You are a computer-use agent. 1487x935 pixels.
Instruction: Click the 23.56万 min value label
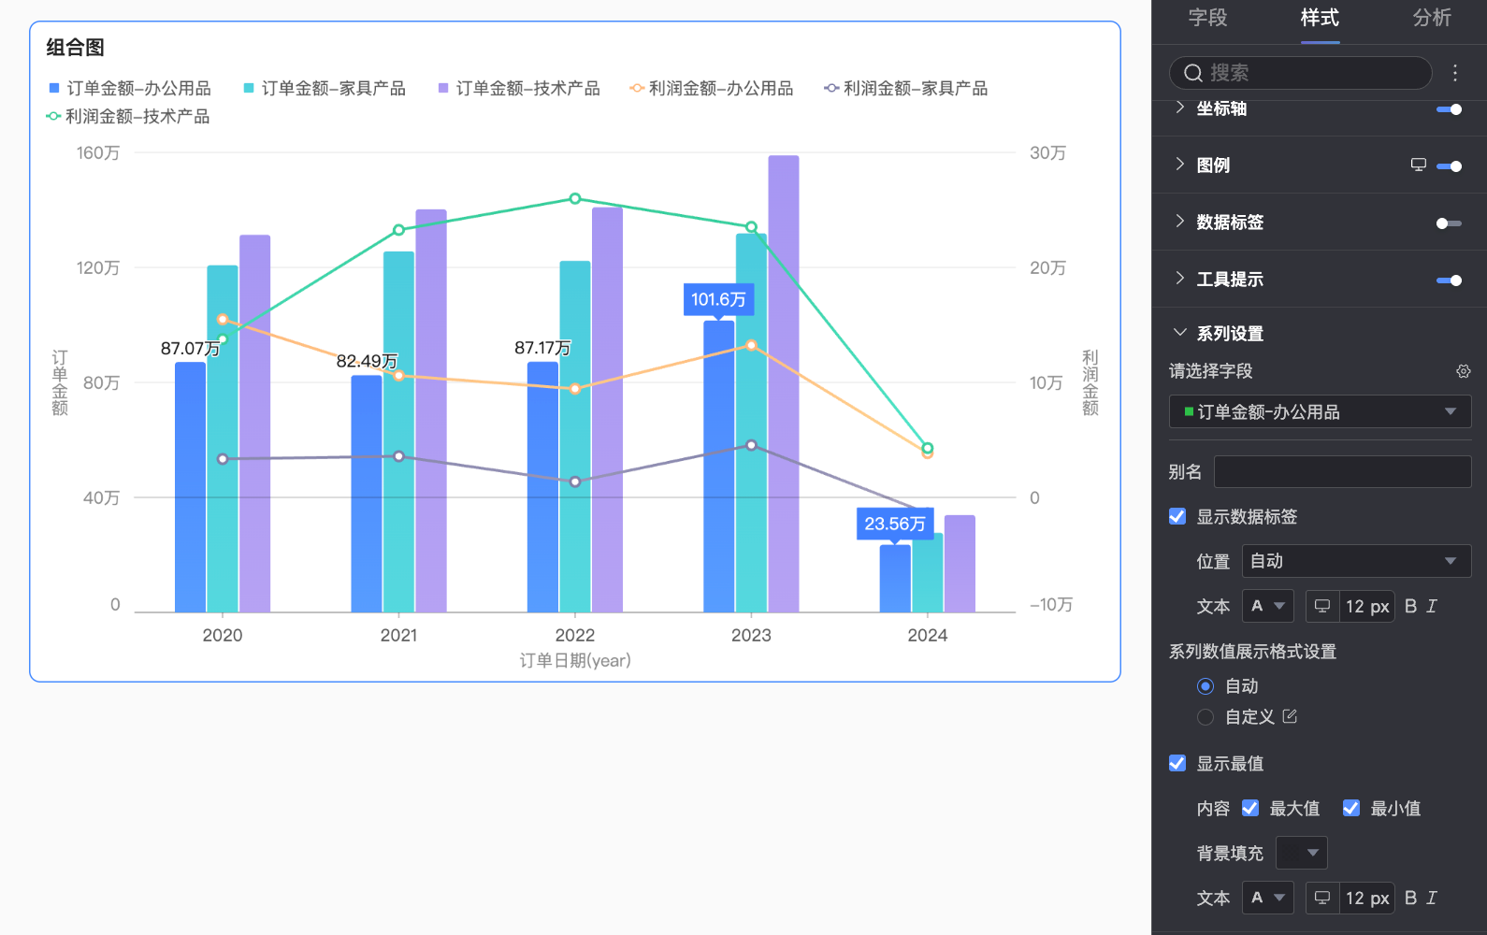[895, 524]
